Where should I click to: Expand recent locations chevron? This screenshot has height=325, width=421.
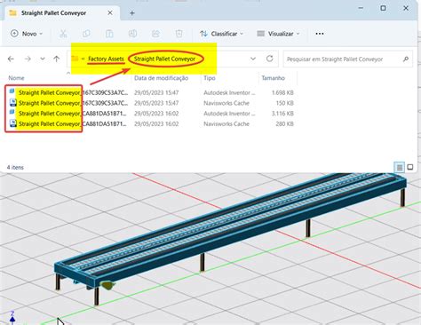pyautogui.click(x=43, y=59)
